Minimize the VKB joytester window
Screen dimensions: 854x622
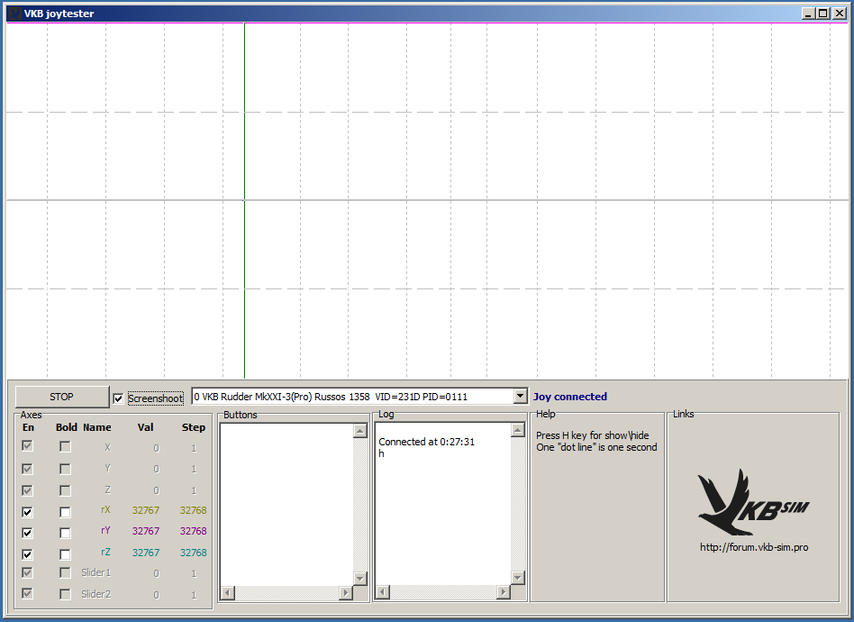808,14
